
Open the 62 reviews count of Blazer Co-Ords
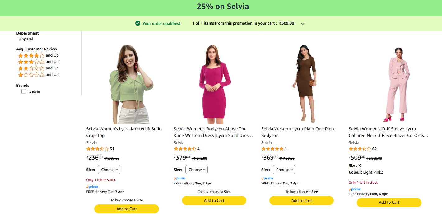tap(375, 149)
